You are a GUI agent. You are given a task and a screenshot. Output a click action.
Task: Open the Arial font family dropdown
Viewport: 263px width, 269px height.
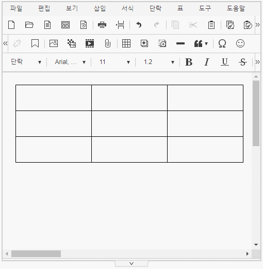point(70,62)
